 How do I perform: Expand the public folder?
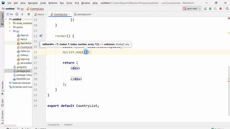point(10,27)
